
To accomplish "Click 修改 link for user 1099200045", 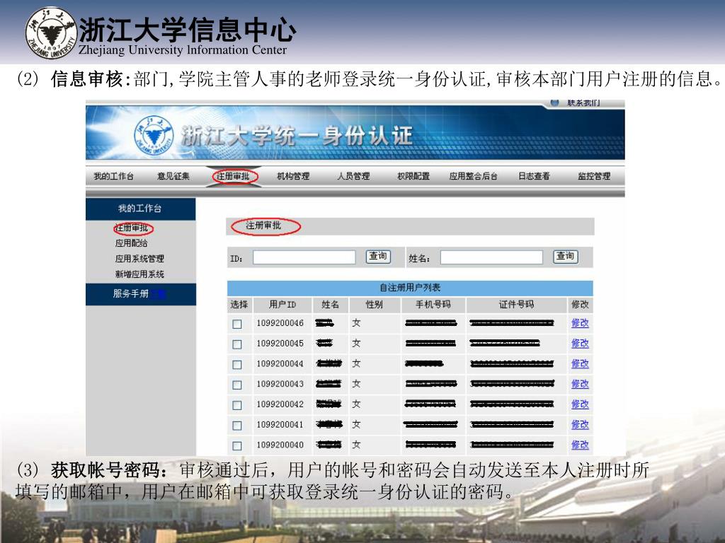I will (x=580, y=344).
